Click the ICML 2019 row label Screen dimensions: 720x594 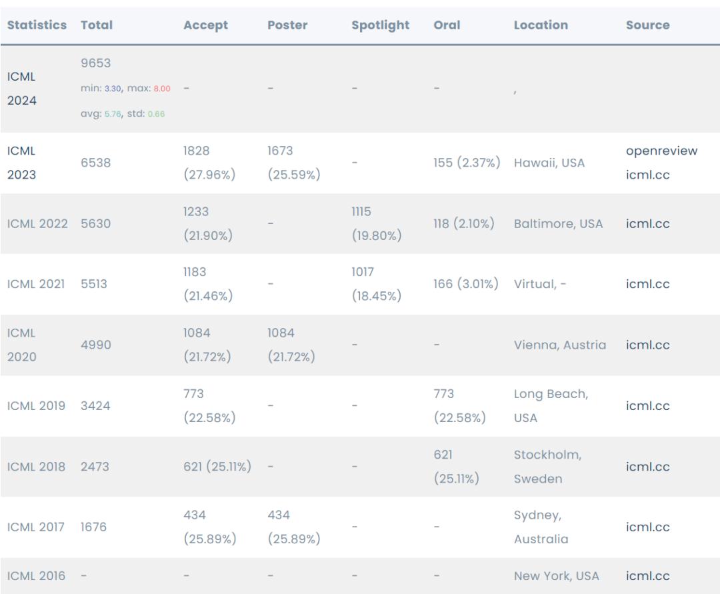tap(36, 406)
